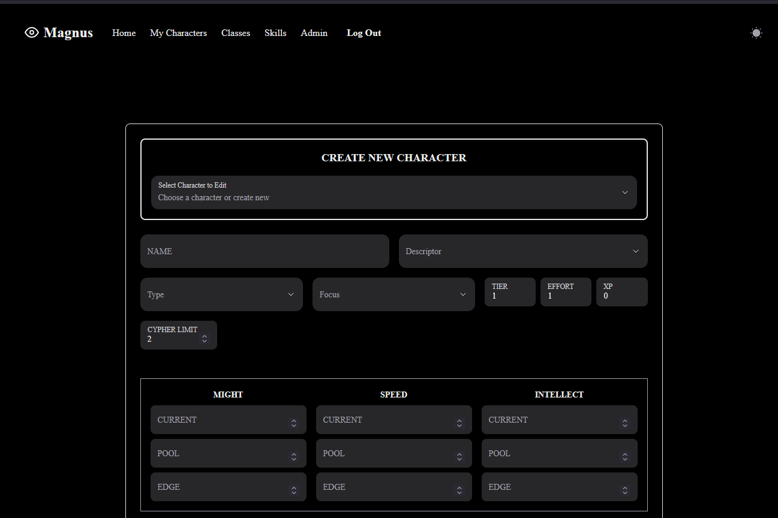
Task: Go to the Skills page
Action: [275, 33]
